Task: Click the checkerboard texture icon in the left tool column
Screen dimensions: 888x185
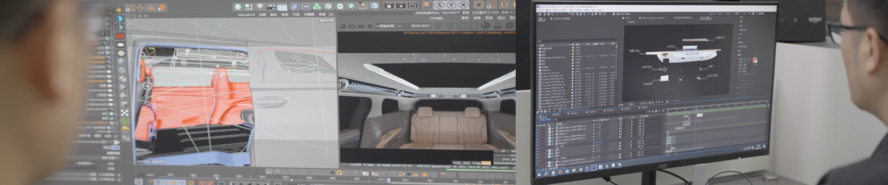Action: pyautogui.click(x=125, y=112)
